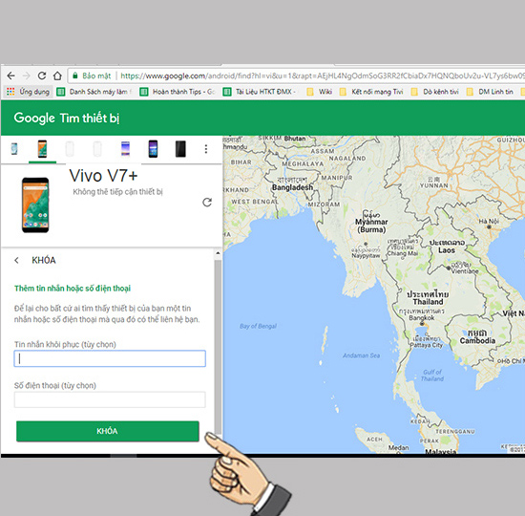Screen dimensions: 525x516
Task: Click Gulf of Thailand label on map
Action: click(x=431, y=376)
